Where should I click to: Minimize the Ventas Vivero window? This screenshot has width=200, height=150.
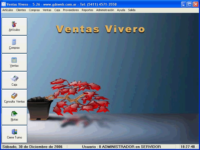point(184,4)
